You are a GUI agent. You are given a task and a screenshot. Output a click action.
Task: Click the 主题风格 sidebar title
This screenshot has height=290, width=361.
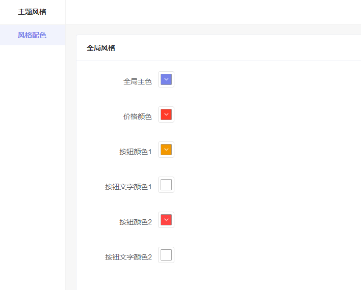[x=32, y=12]
